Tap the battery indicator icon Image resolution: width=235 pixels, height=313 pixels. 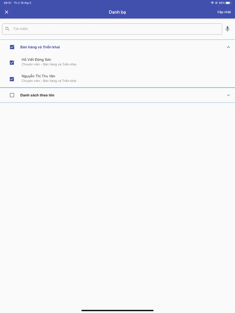(x=228, y=3)
